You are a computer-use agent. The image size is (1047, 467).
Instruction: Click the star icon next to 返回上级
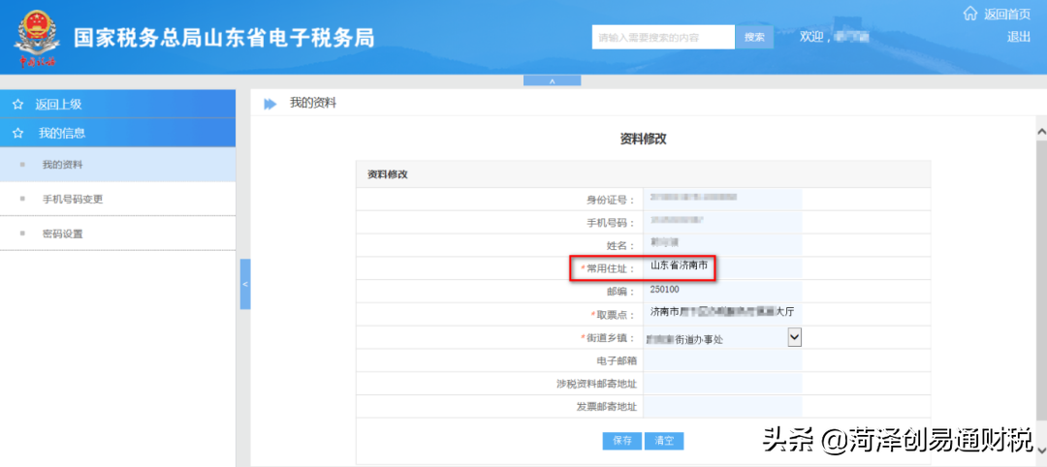point(17,105)
